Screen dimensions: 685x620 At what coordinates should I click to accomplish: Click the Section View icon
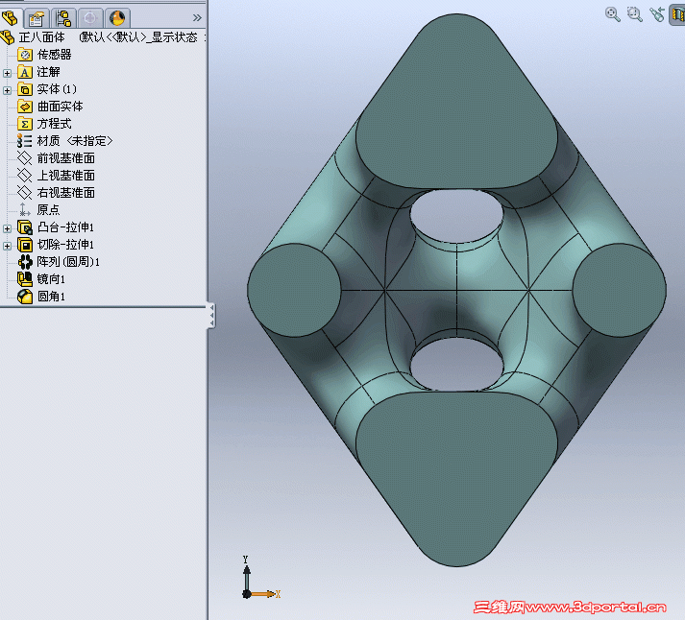(x=677, y=14)
